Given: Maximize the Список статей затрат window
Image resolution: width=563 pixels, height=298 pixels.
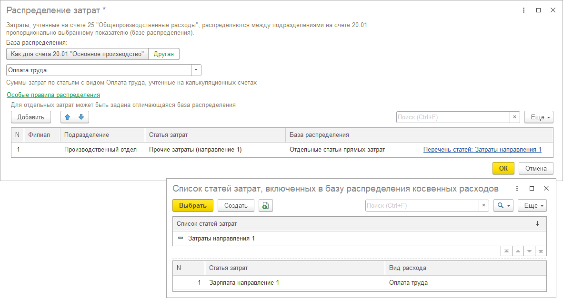Looking at the screenshot, I should click(x=532, y=188).
